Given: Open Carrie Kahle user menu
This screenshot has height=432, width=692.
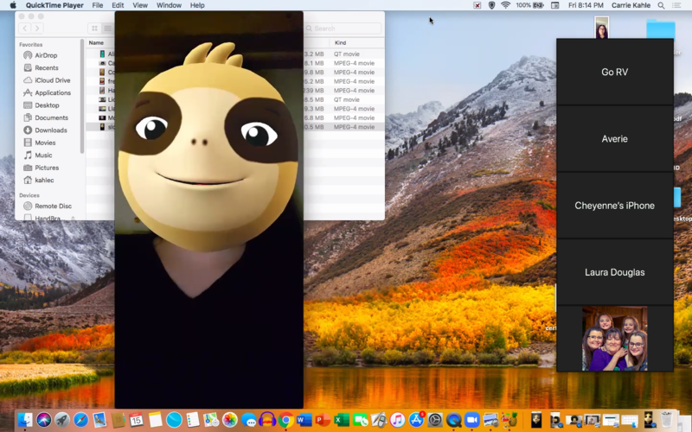Looking at the screenshot, I should pyautogui.click(x=631, y=5).
